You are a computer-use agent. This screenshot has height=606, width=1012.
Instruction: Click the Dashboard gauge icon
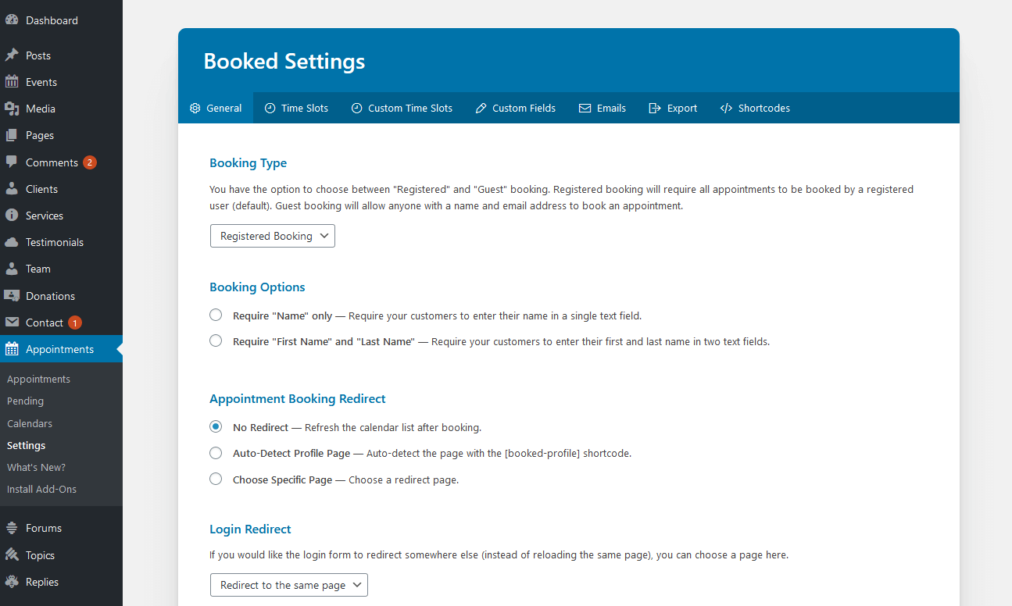(x=12, y=20)
